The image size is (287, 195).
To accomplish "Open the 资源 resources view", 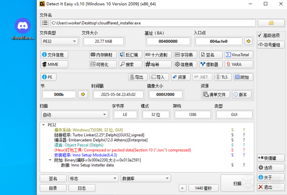I will (181, 77).
